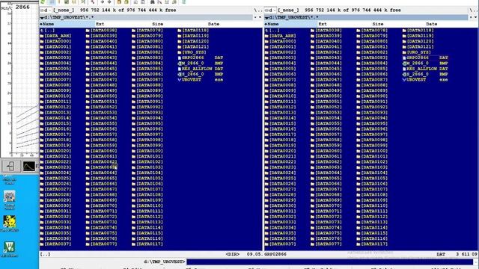Select [DATA0038] folder in left panel
The width and height of the screenshot is (479, 269).
click(x=102, y=30)
